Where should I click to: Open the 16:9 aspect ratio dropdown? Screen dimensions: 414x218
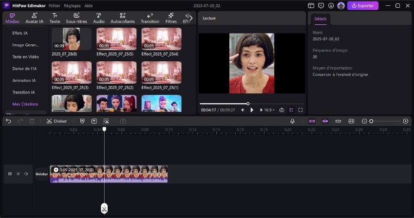click(x=269, y=110)
